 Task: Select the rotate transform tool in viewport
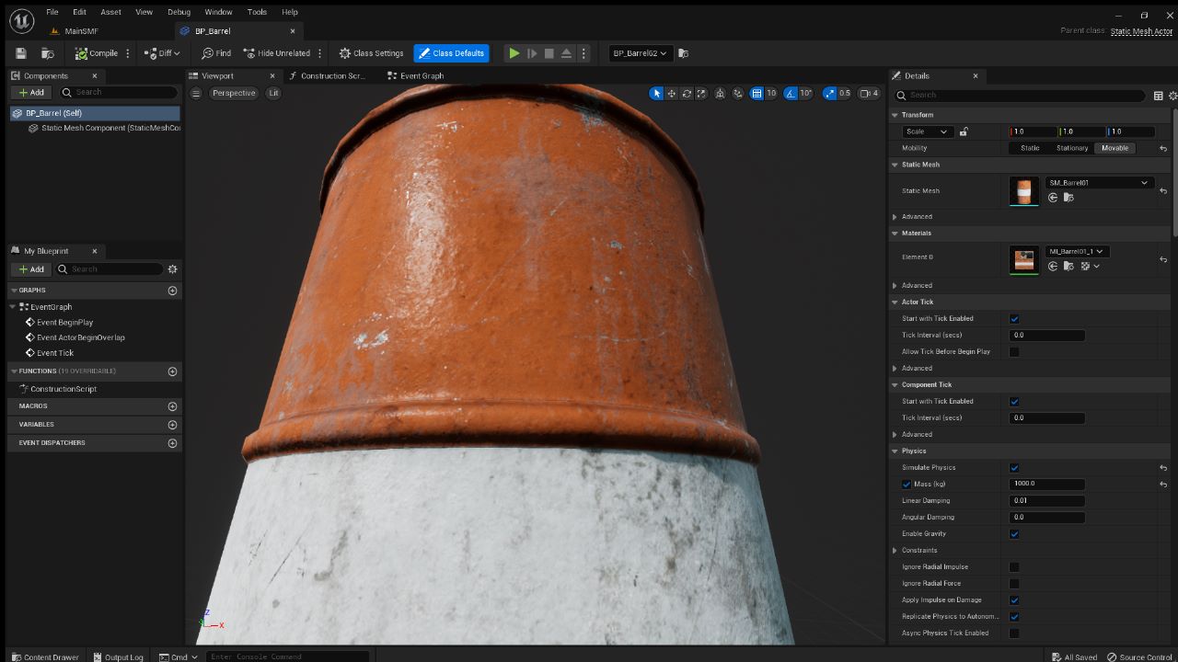[687, 93]
